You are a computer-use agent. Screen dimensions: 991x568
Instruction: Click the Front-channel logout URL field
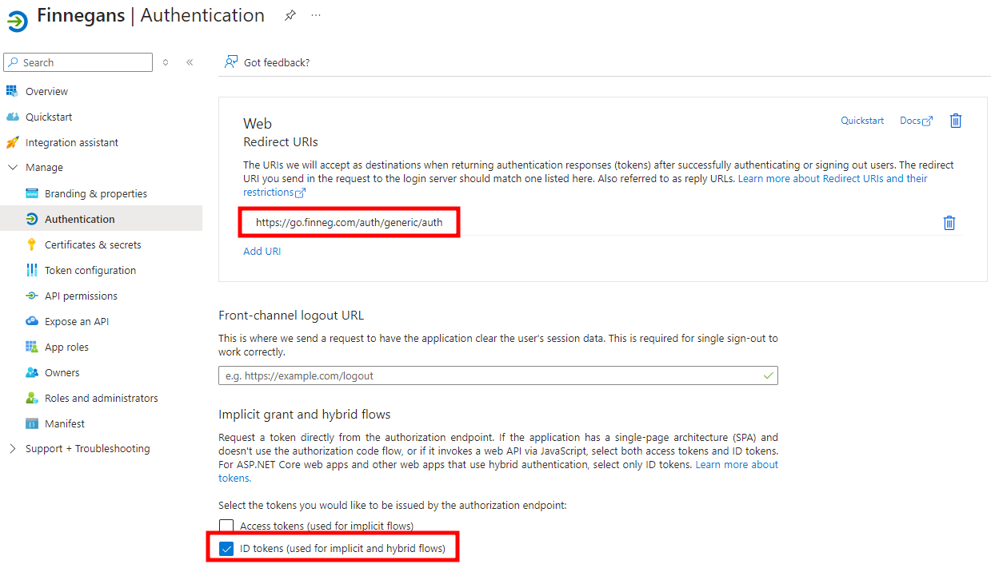point(490,375)
